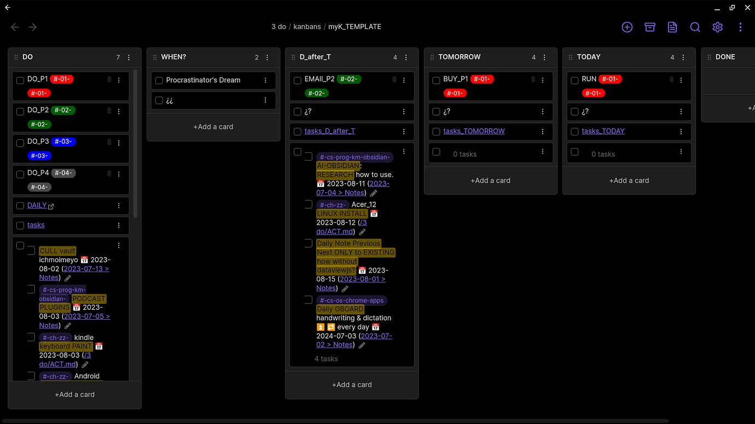Check the BUY_P1 checkbox in TOMORROW
Screen dimensions: 755x424
tap(436, 79)
